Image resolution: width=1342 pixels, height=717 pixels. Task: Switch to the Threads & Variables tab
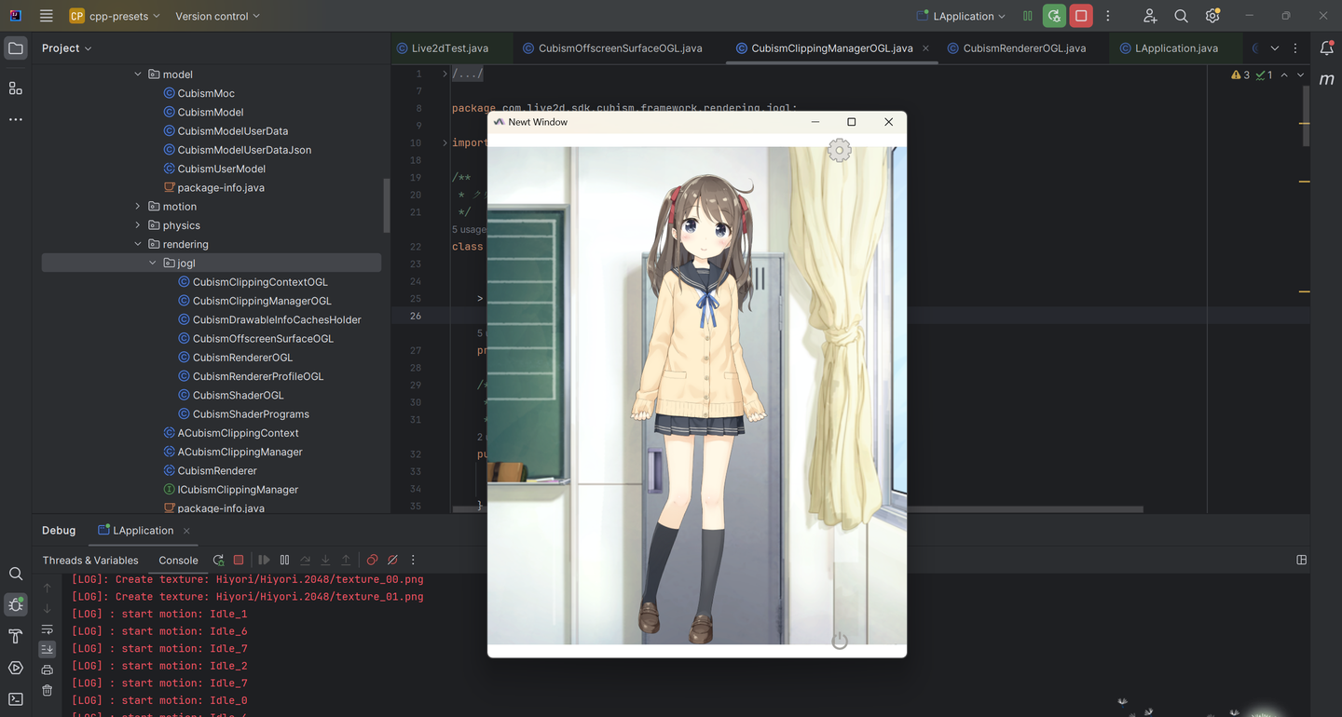click(x=89, y=560)
